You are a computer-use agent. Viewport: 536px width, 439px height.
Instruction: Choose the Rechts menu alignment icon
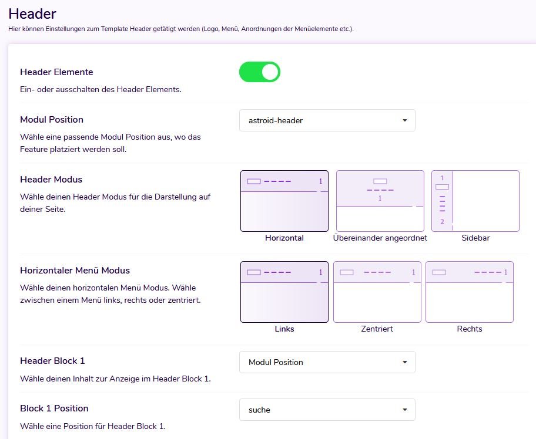[x=469, y=292]
